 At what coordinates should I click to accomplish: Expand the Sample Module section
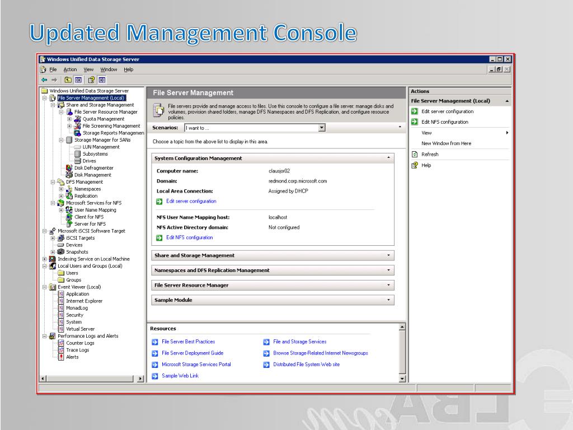coord(388,300)
